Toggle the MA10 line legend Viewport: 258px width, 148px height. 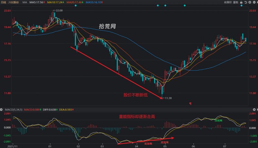pyautogui.click(x=56, y=2)
